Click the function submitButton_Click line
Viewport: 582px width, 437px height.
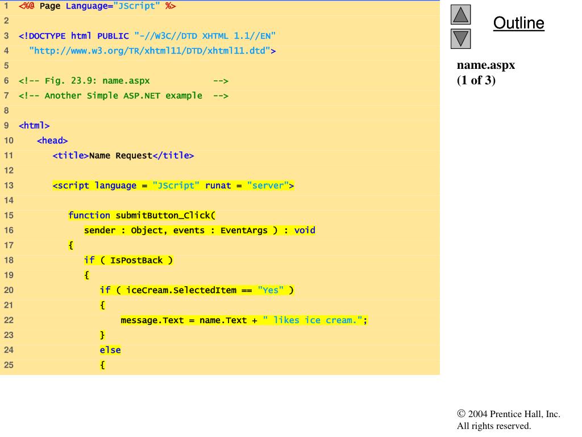(142, 216)
